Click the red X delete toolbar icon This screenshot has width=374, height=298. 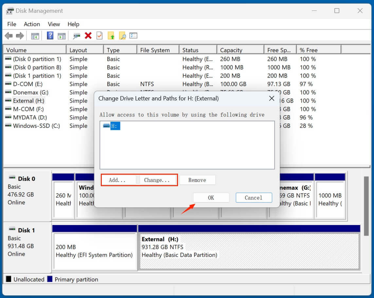pos(88,36)
